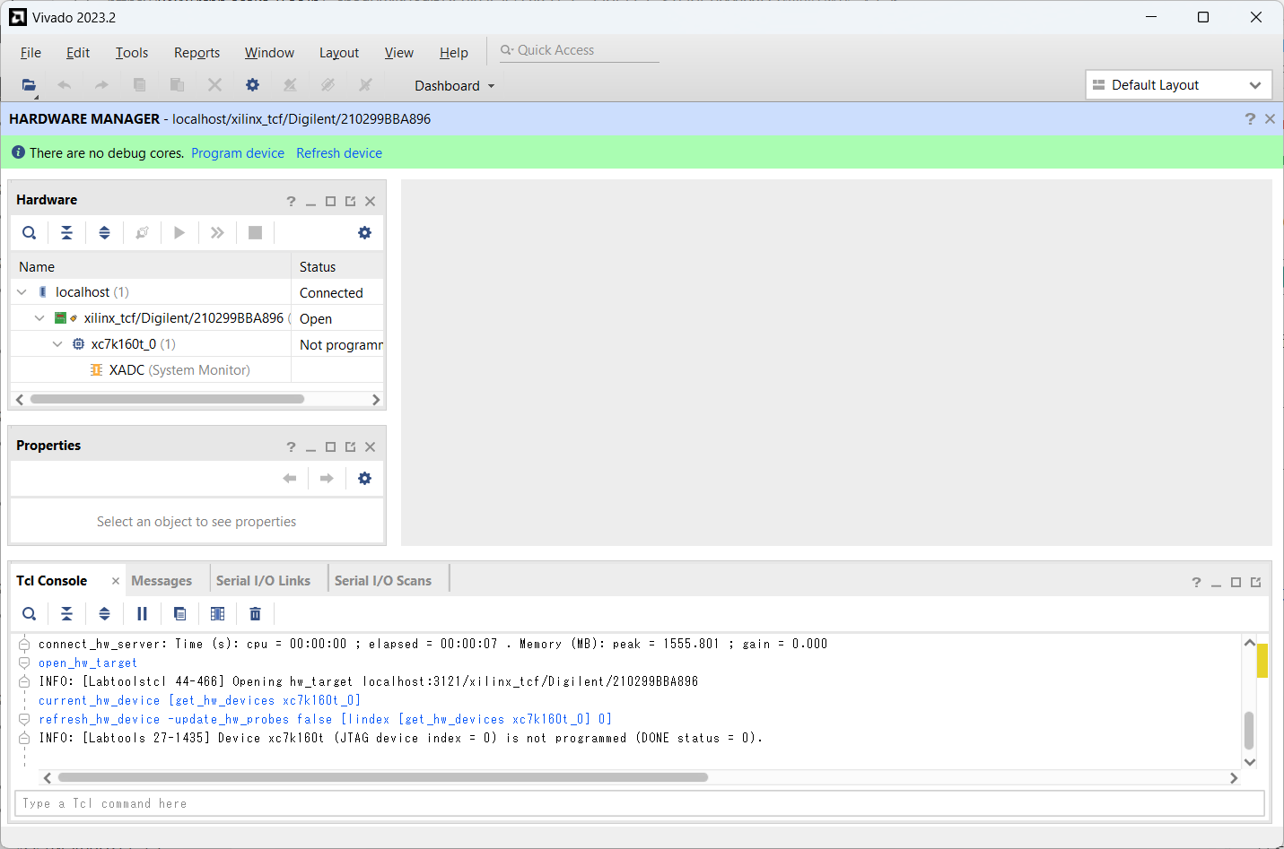This screenshot has height=849, width=1284.
Task: Expand all in Tcl Console toolbar
Action: coord(104,614)
